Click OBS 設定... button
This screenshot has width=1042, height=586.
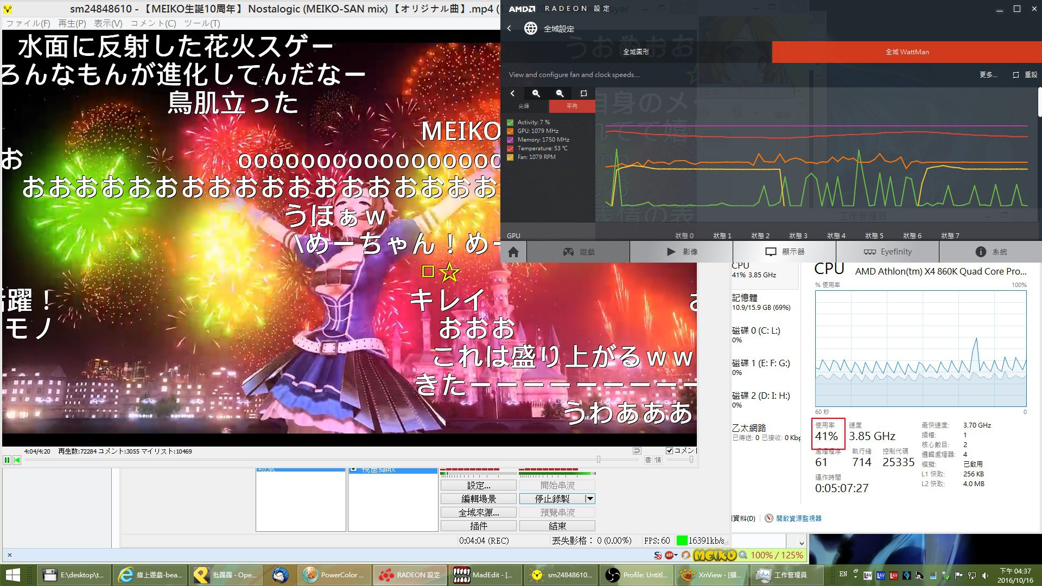(479, 485)
